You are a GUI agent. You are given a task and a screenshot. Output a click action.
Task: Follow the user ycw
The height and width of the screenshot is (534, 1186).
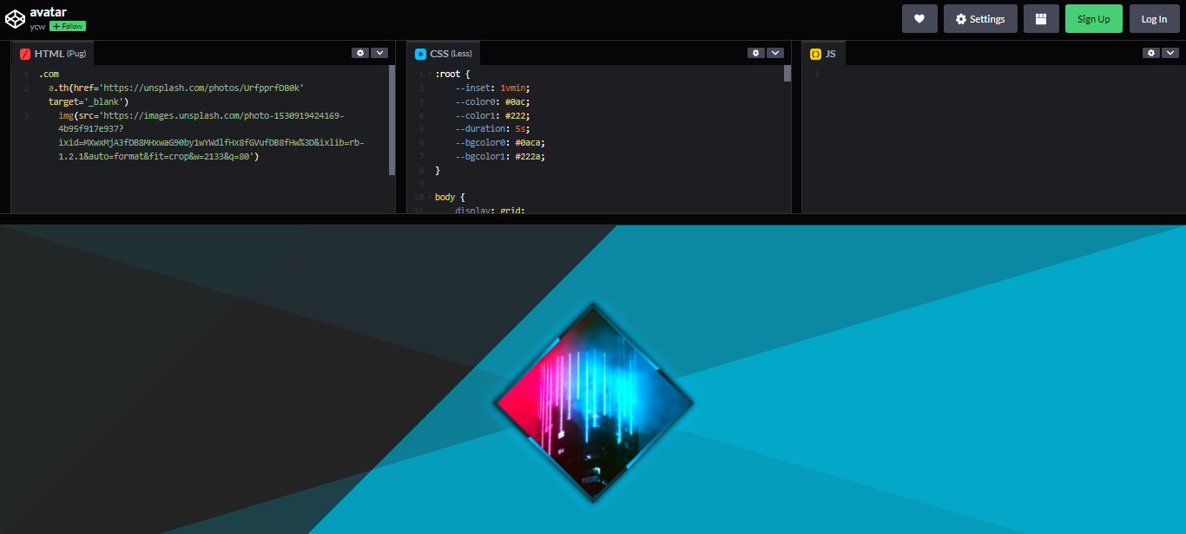pyautogui.click(x=66, y=26)
